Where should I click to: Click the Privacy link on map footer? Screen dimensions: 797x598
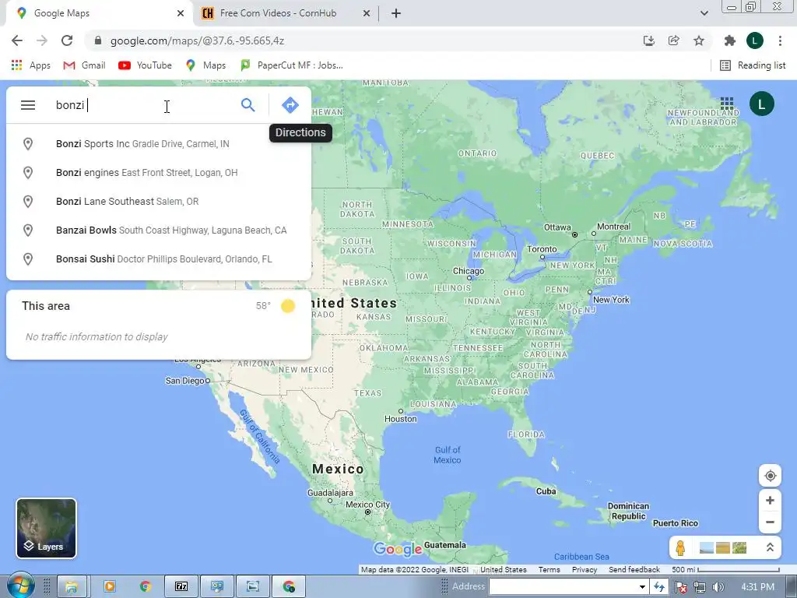585,569
